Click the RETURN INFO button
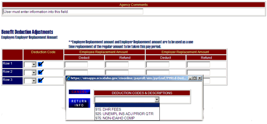This screenshot has width=267, height=124. 80,103
